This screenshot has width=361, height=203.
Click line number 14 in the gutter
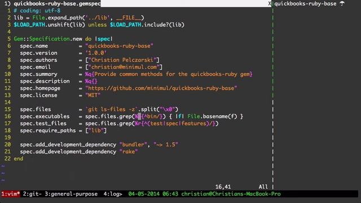(7, 102)
